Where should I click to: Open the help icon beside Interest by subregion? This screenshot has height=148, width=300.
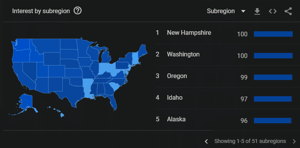point(78,11)
